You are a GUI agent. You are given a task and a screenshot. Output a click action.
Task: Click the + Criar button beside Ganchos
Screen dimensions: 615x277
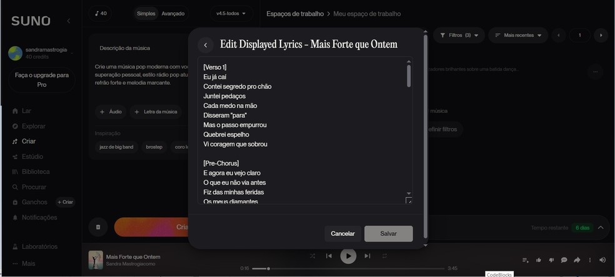point(65,202)
